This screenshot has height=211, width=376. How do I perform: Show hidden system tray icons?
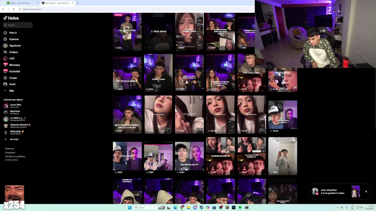coord(337,207)
